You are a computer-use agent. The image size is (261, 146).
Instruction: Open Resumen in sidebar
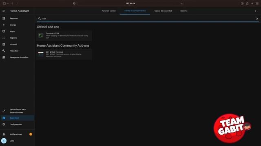tap(13, 18)
